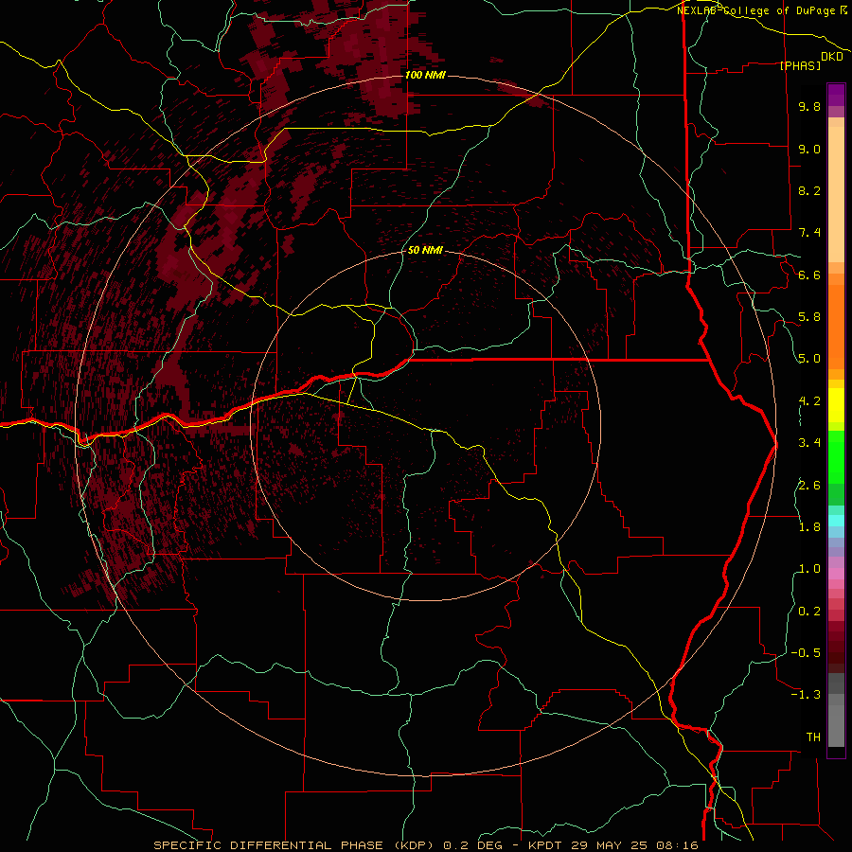Click the "50 NMI" range ring label
The image size is (852, 852).
point(425,251)
